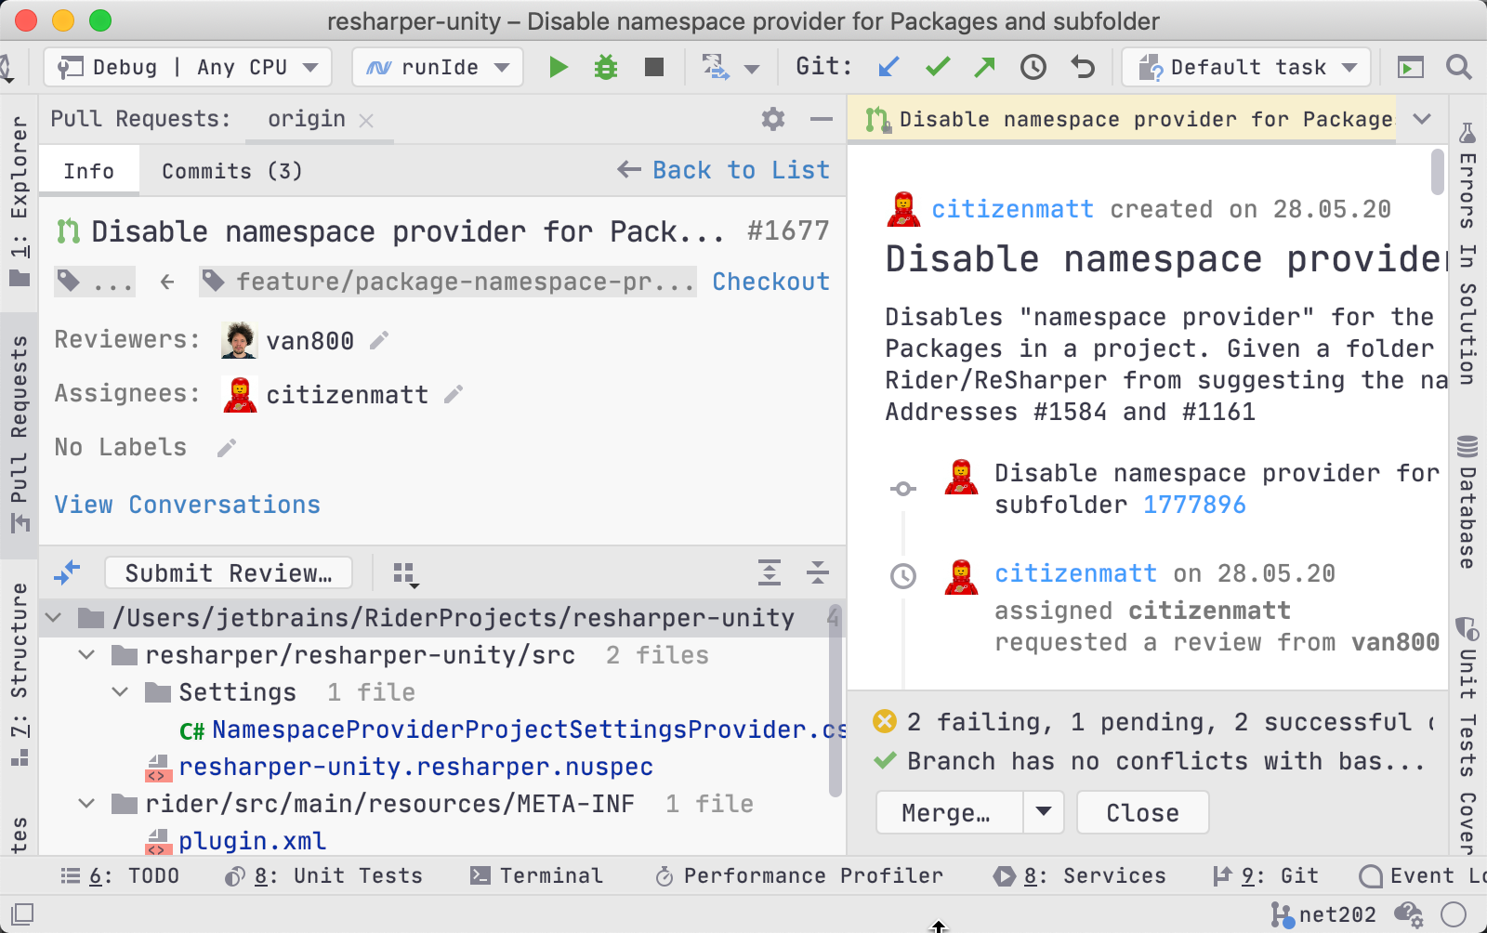Image resolution: width=1487 pixels, height=933 pixels.
Task: Rollback changes with undo arrow
Action: coord(1083,67)
